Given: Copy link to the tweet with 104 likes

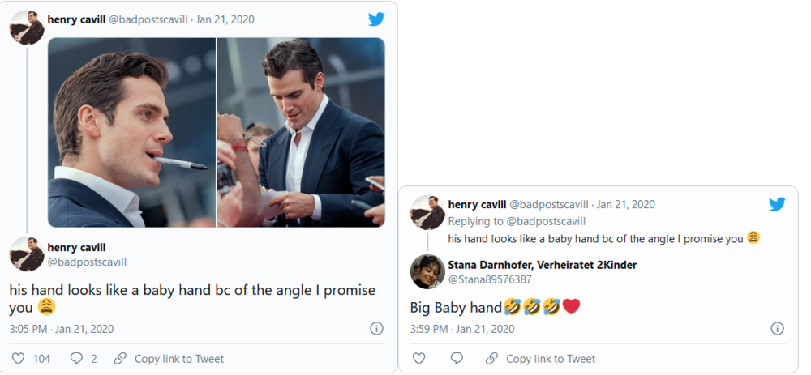Looking at the screenshot, I should point(170,359).
